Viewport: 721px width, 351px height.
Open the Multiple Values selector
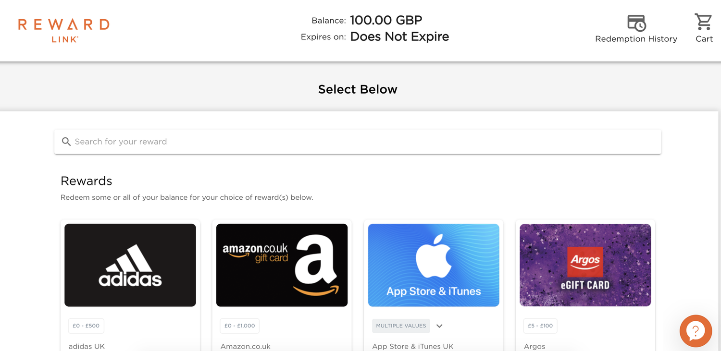pyautogui.click(x=401, y=326)
